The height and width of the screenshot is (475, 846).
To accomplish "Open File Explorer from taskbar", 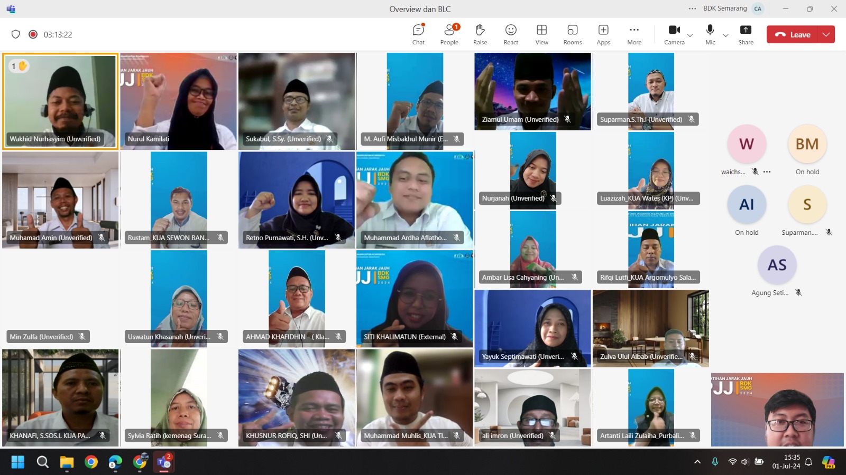I will point(67,462).
